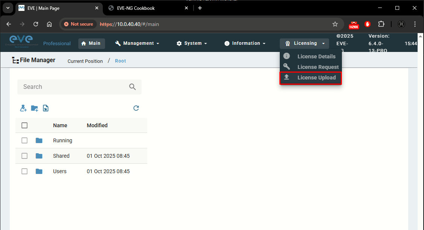This screenshot has height=230, width=424.
Task: Select License Details menu entry
Action: tap(311, 56)
